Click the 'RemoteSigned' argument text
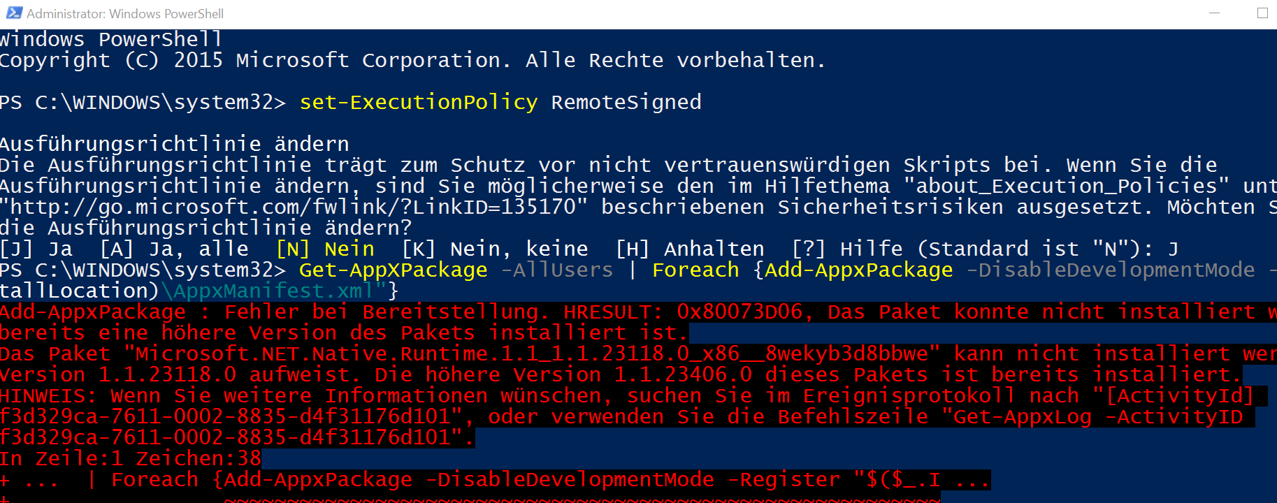Image resolution: width=1277 pixels, height=503 pixels. pyautogui.click(x=626, y=102)
